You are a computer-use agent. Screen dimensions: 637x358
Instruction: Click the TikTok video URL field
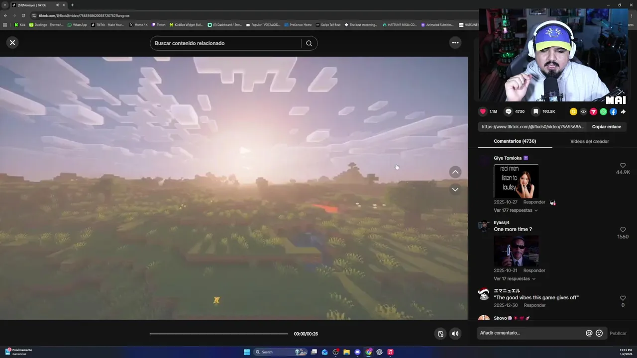point(532,127)
